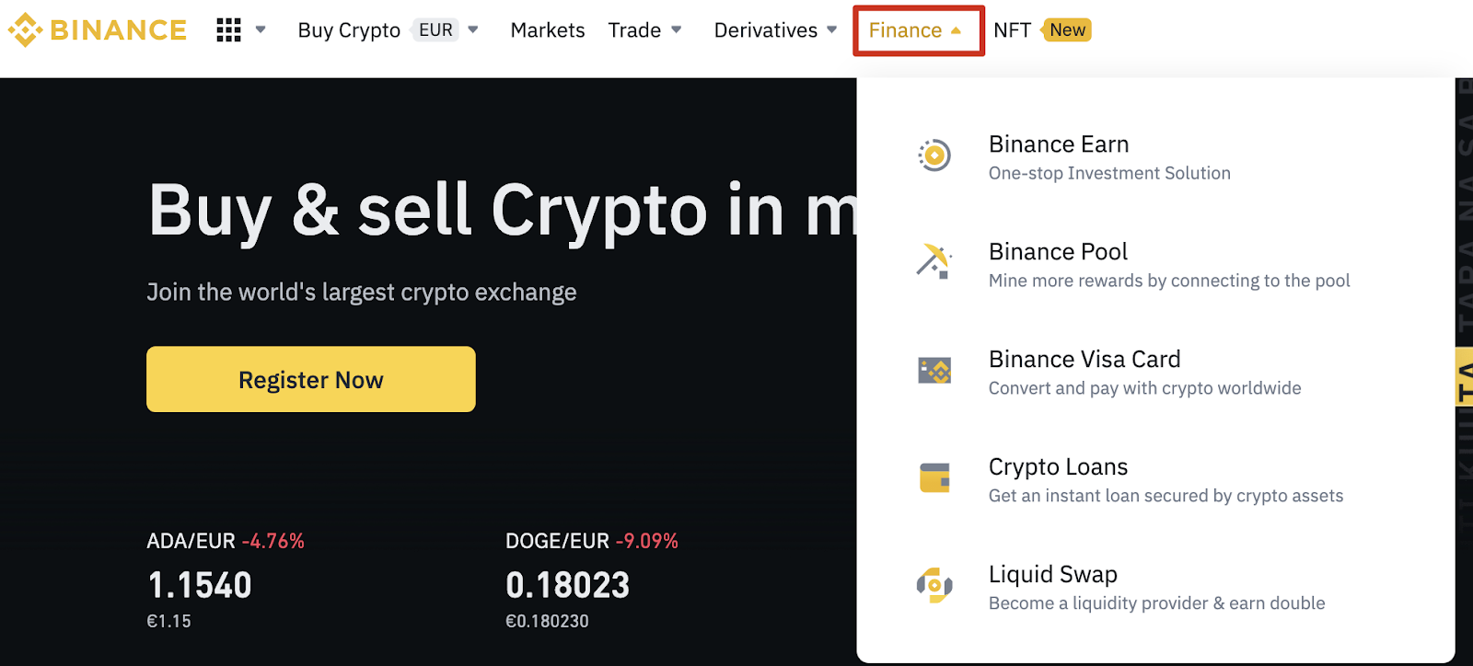Expand the Buy Crypto currency dropdown arrow
Viewport: 1473px width, 666px height.
click(x=473, y=29)
